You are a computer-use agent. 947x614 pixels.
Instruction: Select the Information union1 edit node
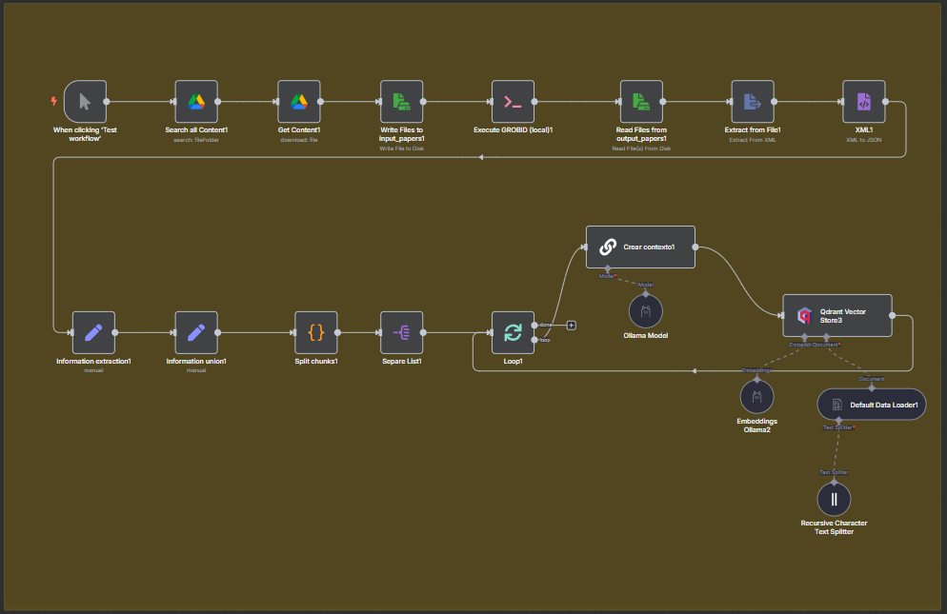point(196,332)
